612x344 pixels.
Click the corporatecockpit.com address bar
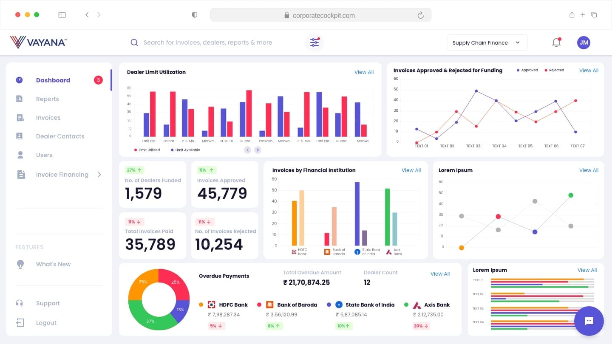[321, 15]
